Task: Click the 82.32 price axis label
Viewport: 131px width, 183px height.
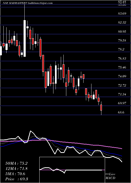Action: pyautogui.click(x=122, y=22)
